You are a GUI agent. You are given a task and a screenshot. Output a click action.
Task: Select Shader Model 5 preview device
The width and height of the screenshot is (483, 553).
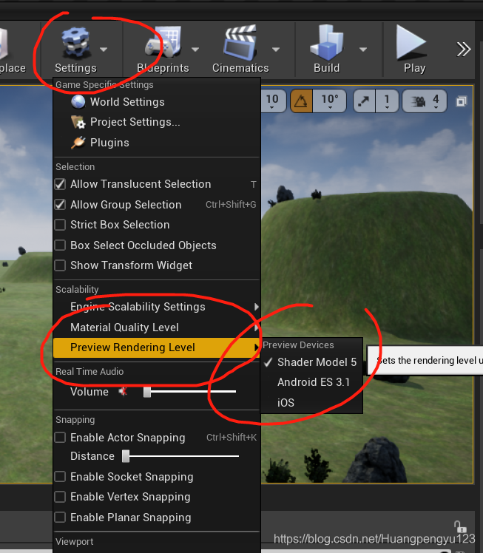[x=312, y=362]
